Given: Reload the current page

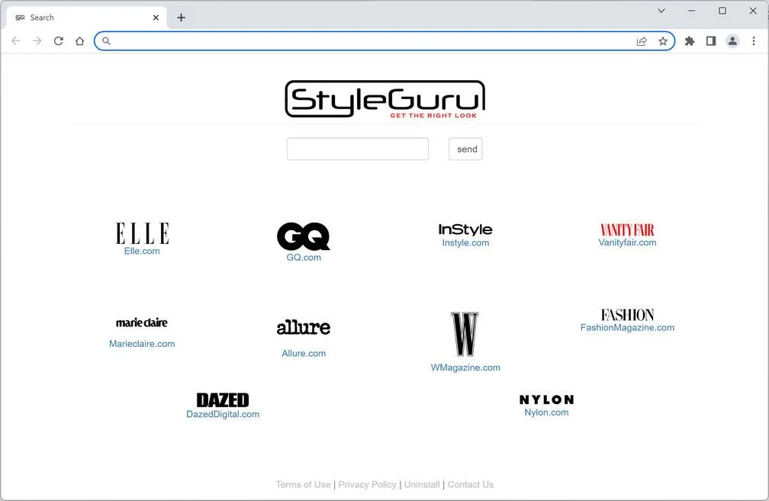Looking at the screenshot, I should (x=58, y=41).
